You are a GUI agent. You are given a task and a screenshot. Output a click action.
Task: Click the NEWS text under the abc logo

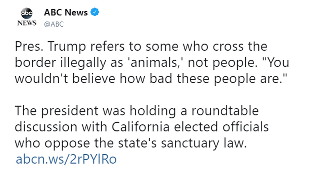pos(27,23)
